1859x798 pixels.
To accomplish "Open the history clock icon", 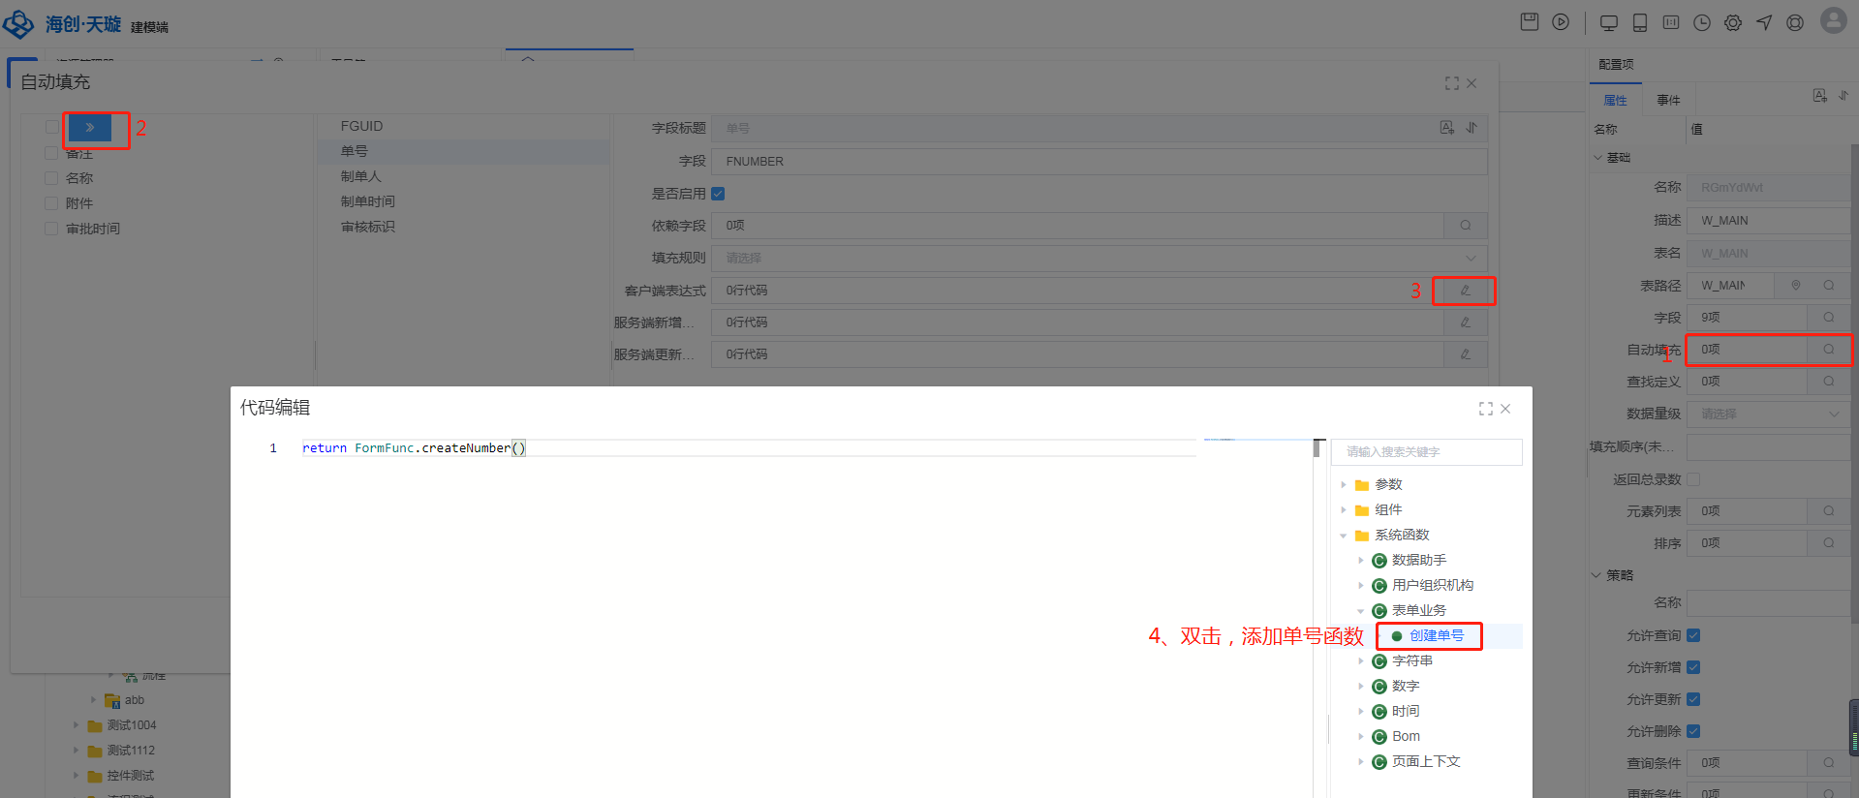I will 1702,23.
